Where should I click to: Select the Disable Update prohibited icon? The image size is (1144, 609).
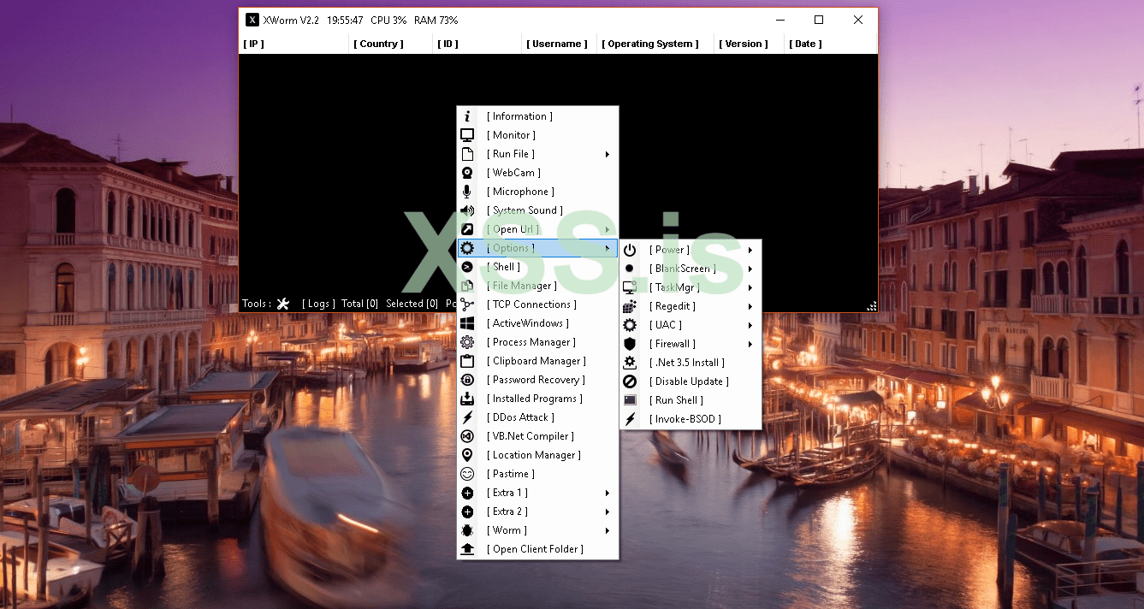pyautogui.click(x=630, y=381)
